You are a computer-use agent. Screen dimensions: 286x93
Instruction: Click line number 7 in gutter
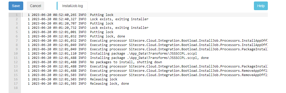[17, 40]
